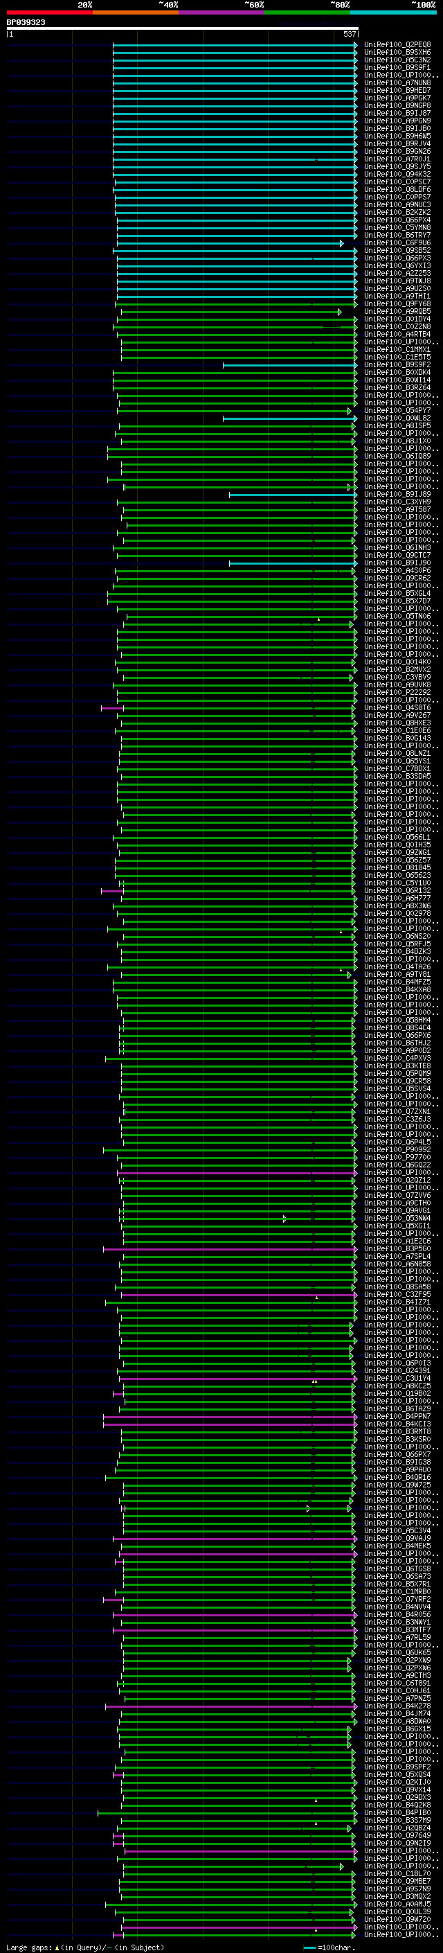
Task: Select the UniRef100_A9PGK7 label
Action: tap(397, 98)
